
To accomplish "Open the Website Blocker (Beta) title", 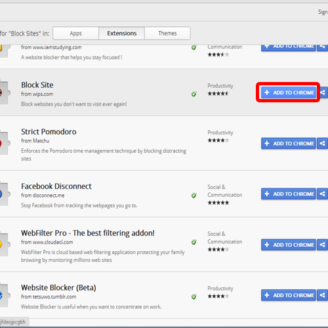I will [58, 288].
